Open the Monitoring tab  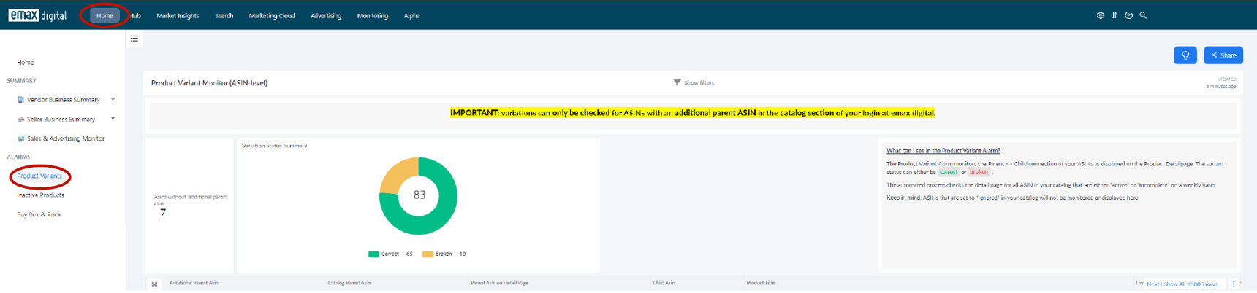pyautogui.click(x=373, y=15)
